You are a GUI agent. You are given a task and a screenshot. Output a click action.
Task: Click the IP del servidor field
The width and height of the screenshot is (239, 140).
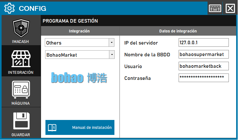click(x=203, y=43)
